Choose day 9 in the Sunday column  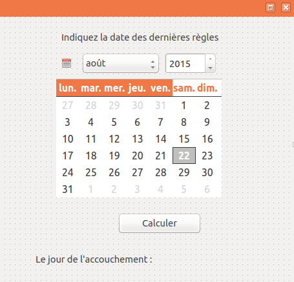tap(207, 122)
